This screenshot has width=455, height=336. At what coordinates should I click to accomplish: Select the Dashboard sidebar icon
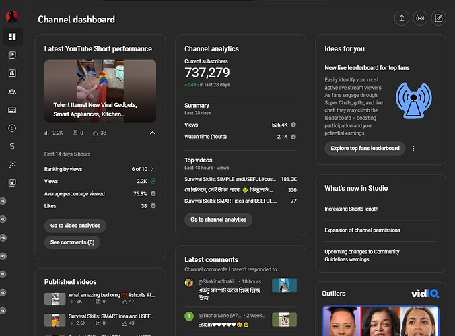[12, 36]
